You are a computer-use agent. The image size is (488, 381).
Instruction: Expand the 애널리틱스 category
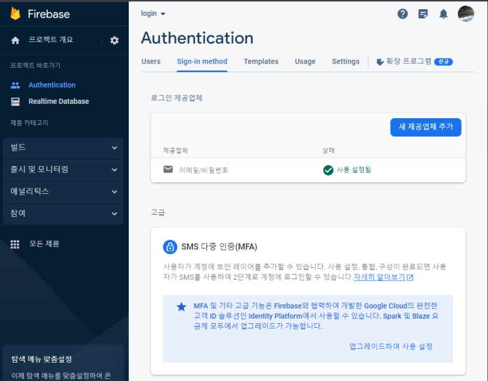(63, 192)
